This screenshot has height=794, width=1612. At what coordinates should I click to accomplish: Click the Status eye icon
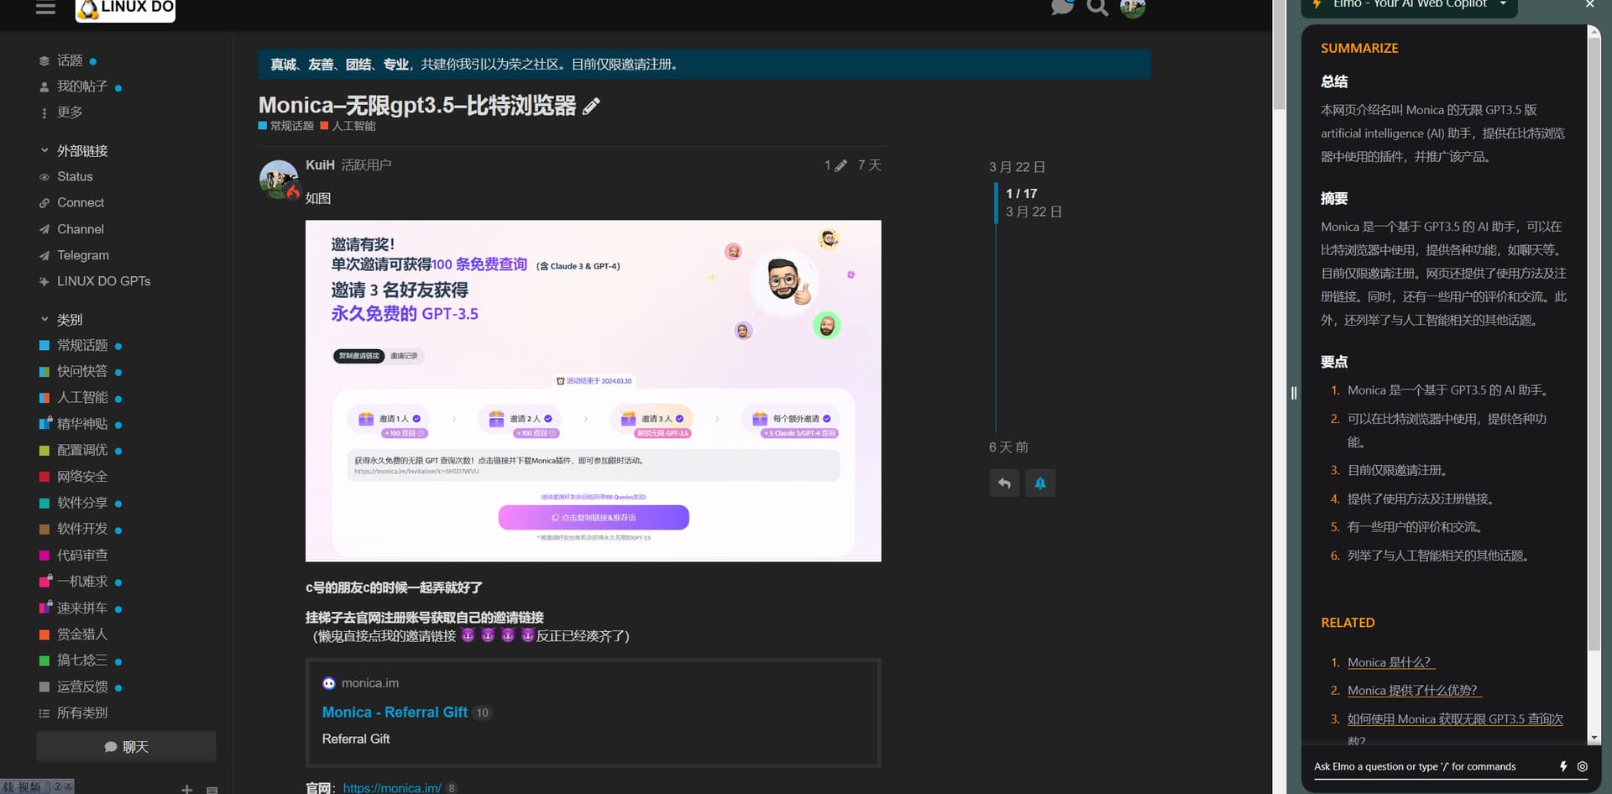point(44,177)
